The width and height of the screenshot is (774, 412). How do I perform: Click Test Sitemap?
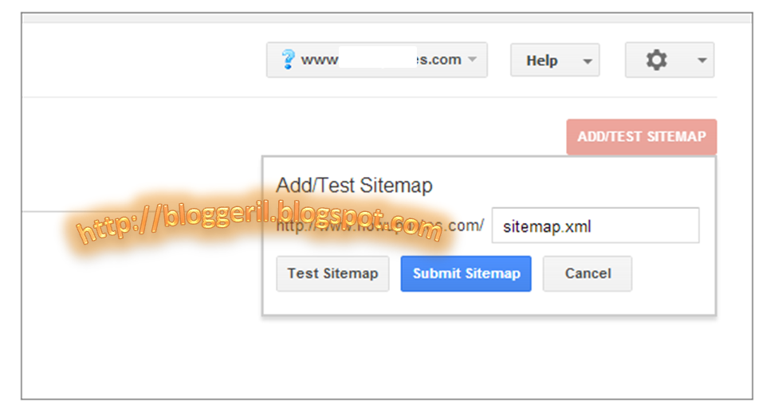click(332, 273)
